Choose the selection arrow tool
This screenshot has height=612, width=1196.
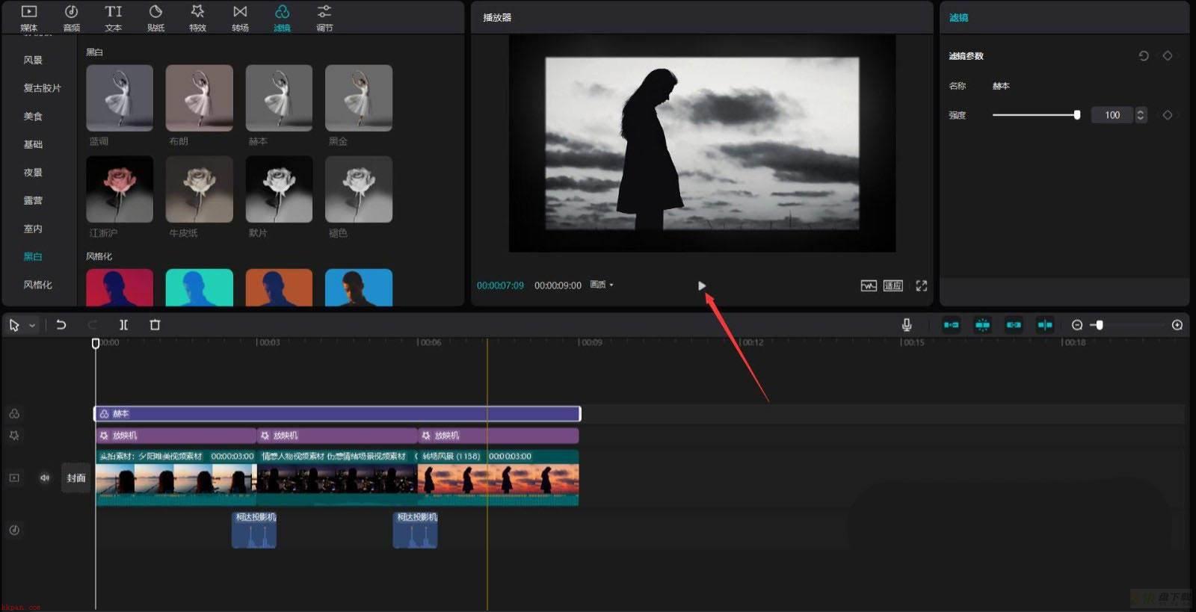[13, 325]
